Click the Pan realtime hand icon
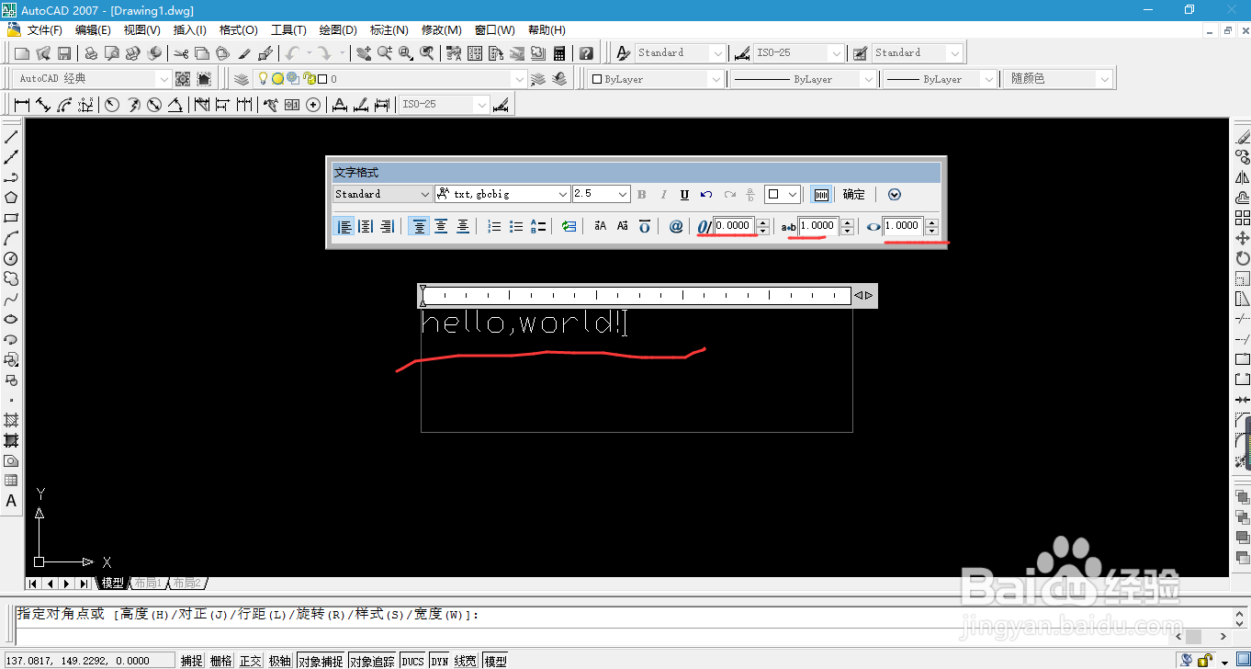This screenshot has width=1251, height=669. 365,53
